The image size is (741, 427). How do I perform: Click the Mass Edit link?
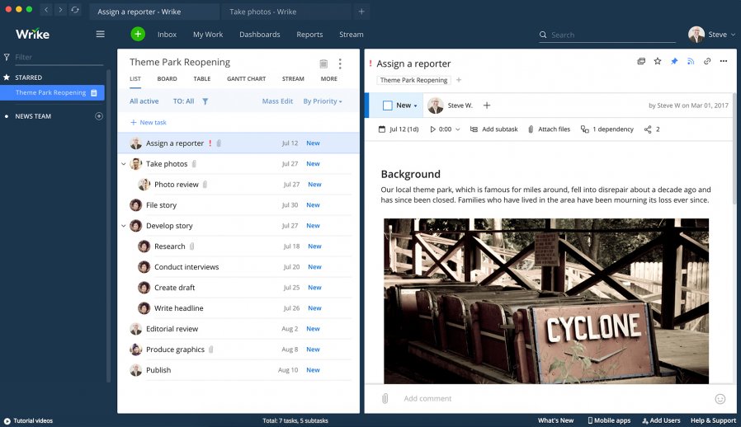pyautogui.click(x=277, y=101)
